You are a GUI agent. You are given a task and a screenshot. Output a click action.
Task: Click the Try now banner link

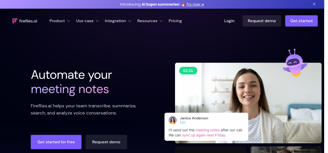click(x=195, y=4)
